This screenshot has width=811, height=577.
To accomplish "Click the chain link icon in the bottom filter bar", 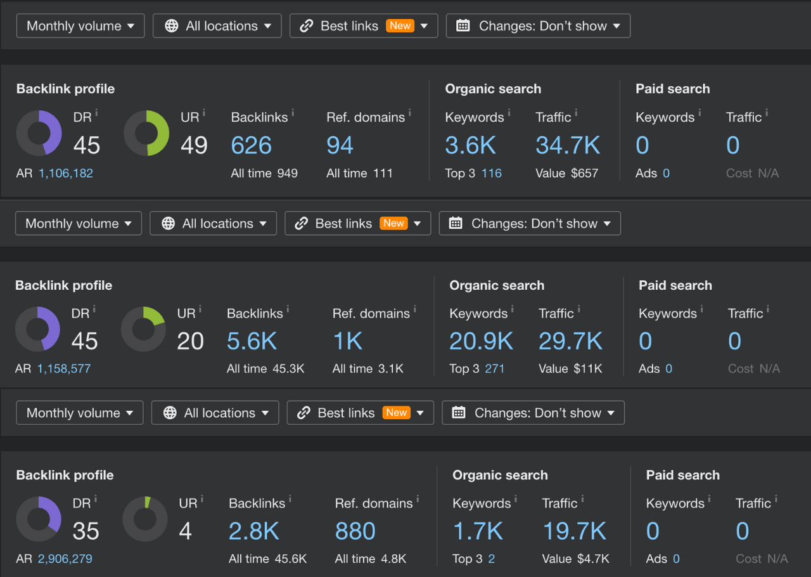I will point(303,413).
